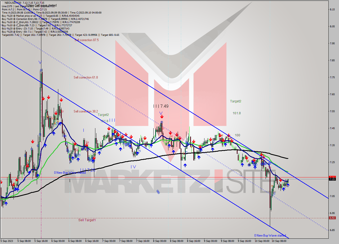Click the 'I I I 7.20' wave label
The height and width of the screenshot is (244, 339).
(x=88, y=170)
